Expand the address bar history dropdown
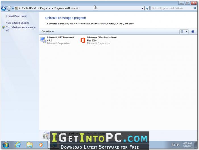The width and height of the screenshot is (199, 150). [142, 8]
